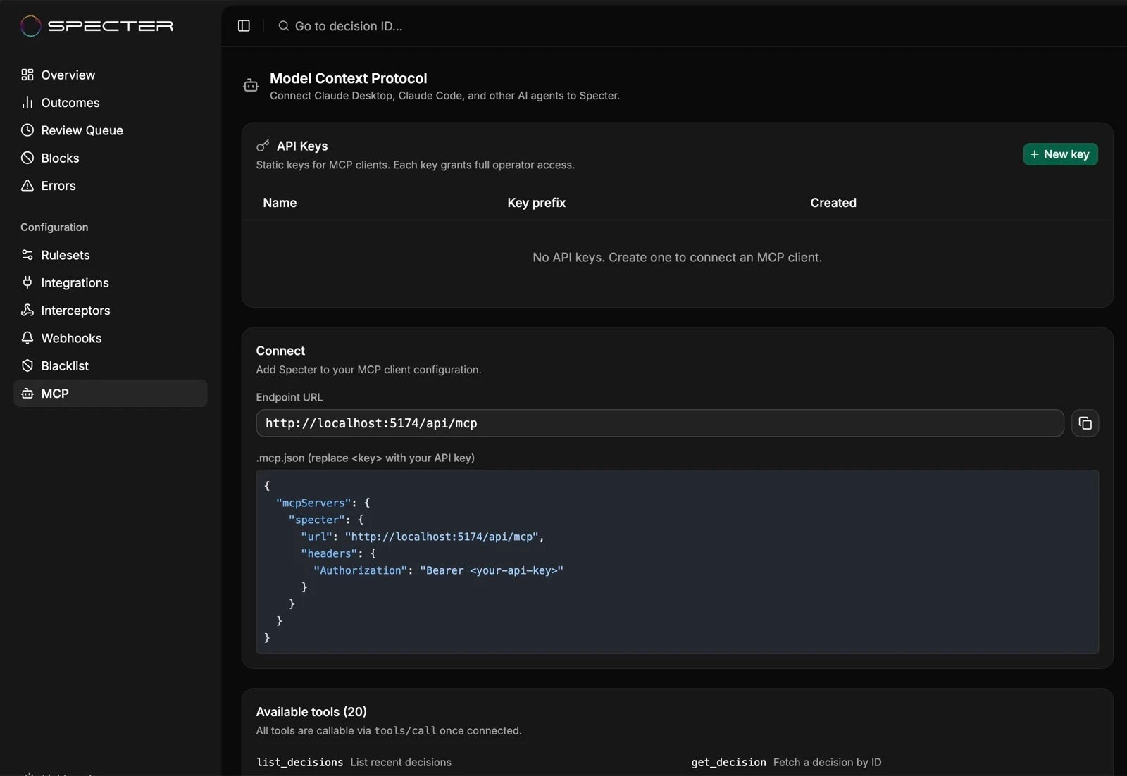Image resolution: width=1127 pixels, height=776 pixels.
Task: Click the Name column header
Action: click(x=280, y=203)
